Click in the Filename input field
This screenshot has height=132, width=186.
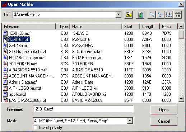83,109
